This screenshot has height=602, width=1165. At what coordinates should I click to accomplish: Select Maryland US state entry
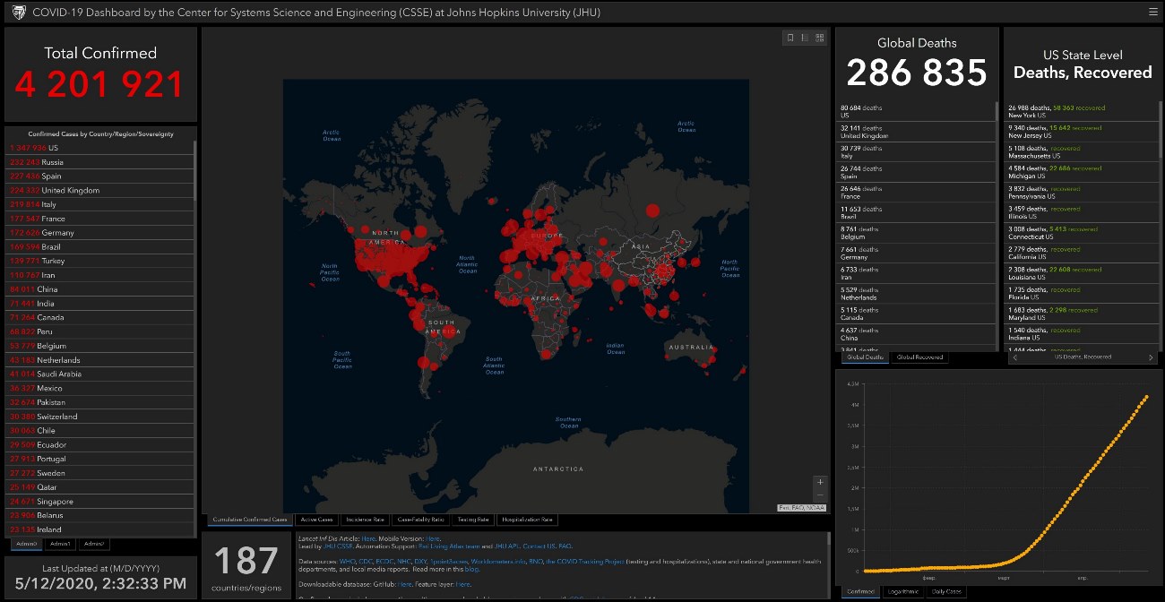click(1082, 314)
